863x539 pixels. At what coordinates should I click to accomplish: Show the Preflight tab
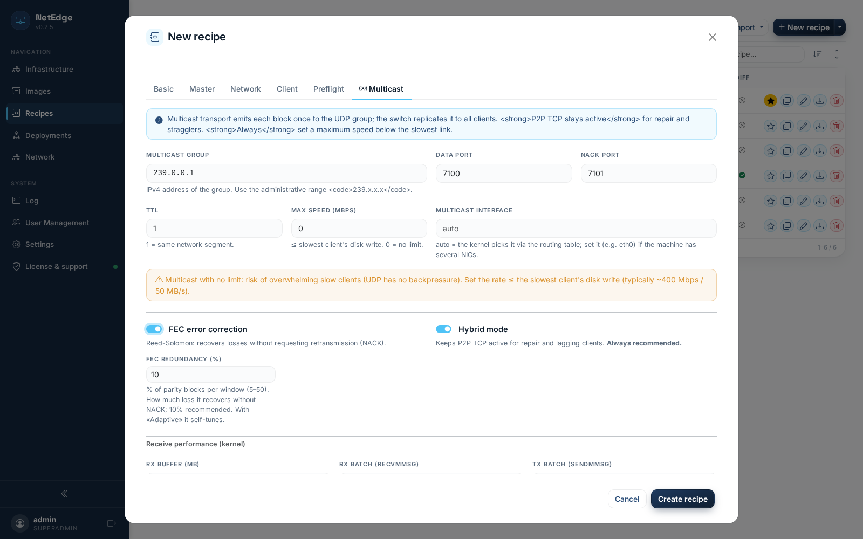328,89
